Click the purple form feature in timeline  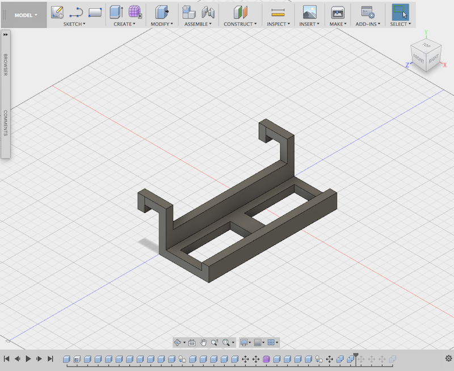coord(266,359)
